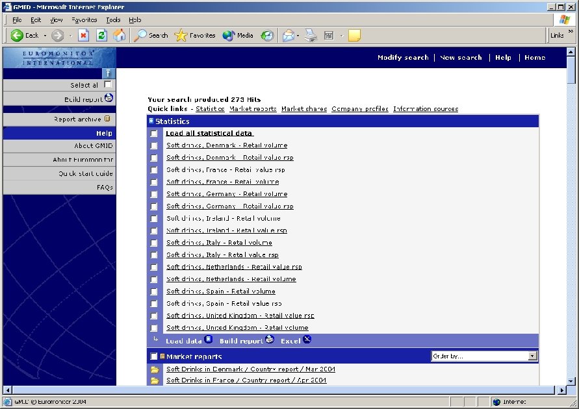Click the yellow note toolbar icon
The height and width of the screenshot is (409, 579).
tap(354, 36)
